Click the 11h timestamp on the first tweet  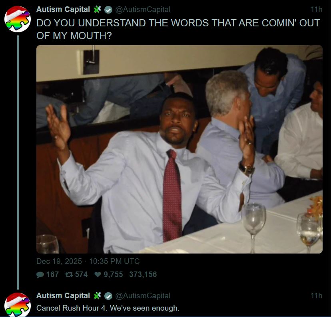pos(317,10)
